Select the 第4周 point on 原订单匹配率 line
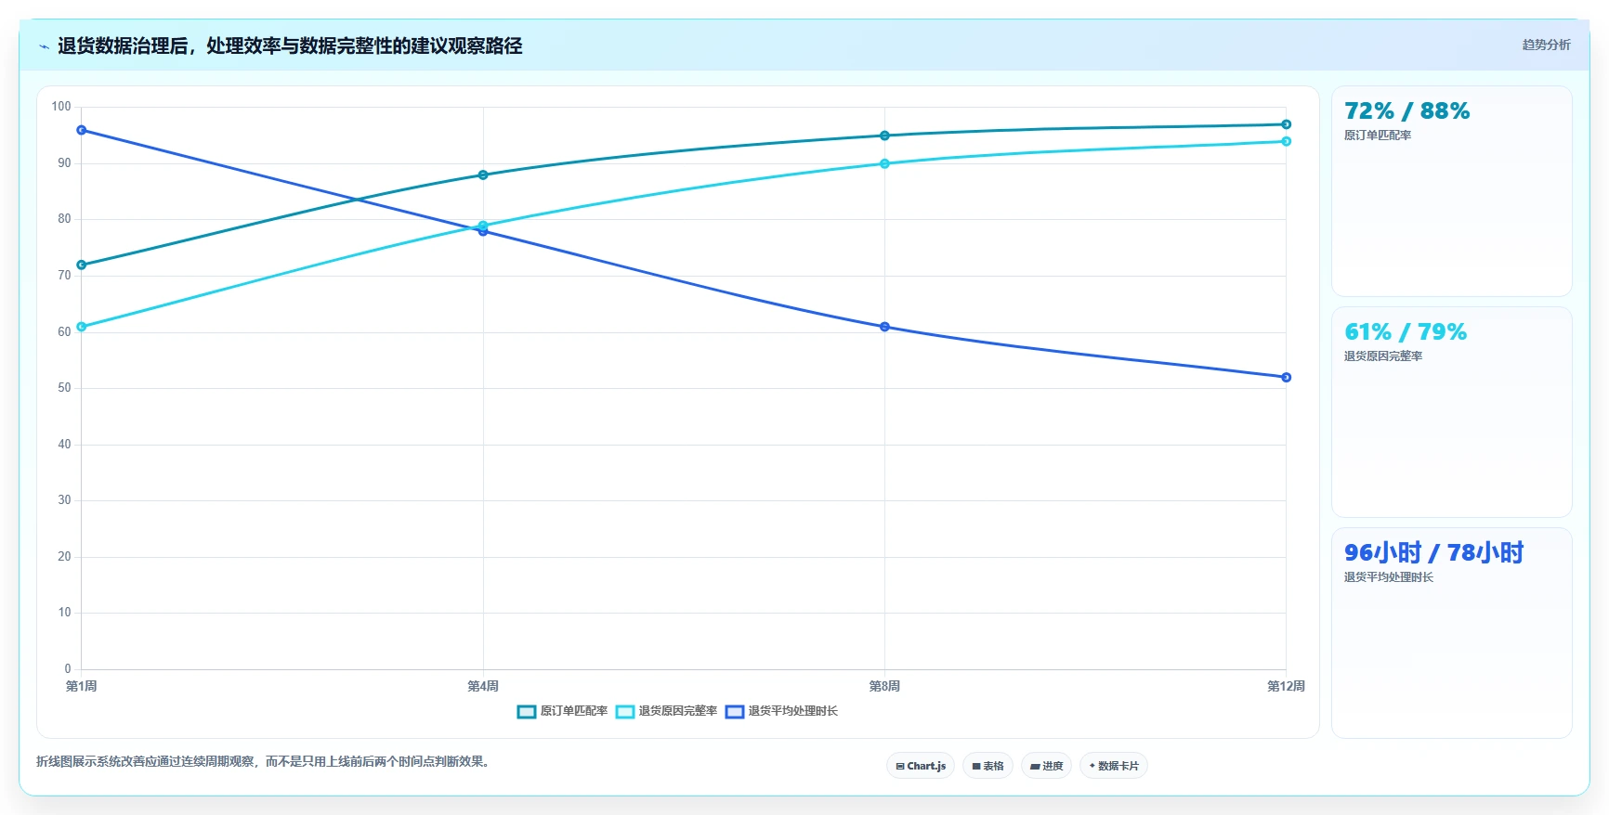The width and height of the screenshot is (1609, 815). (483, 175)
